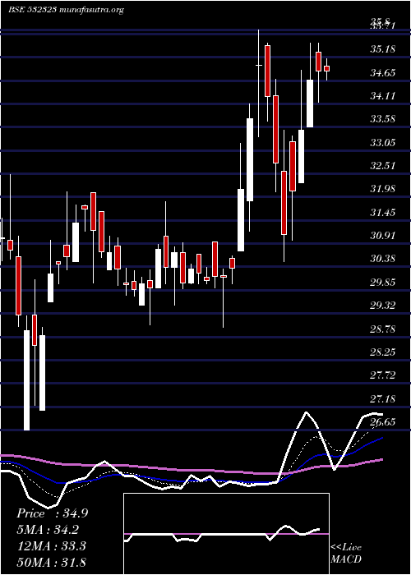This screenshot has height=575, width=411.
Task: Select the 30.91 price level label
Action: [383, 236]
